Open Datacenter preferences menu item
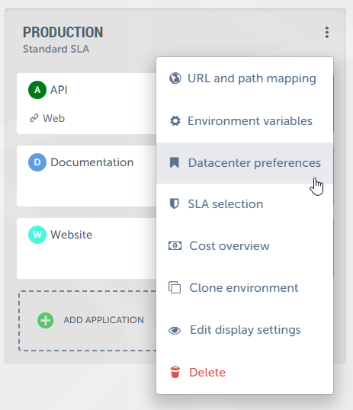Image resolution: width=353 pixels, height=410 pixels. click(245, 162)
